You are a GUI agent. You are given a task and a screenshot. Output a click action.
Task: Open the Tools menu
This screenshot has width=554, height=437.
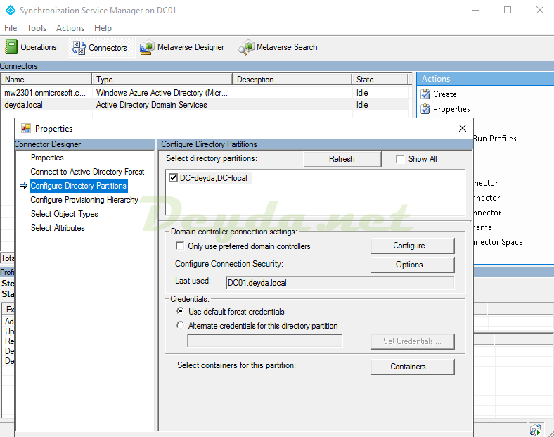pos(37,28)
